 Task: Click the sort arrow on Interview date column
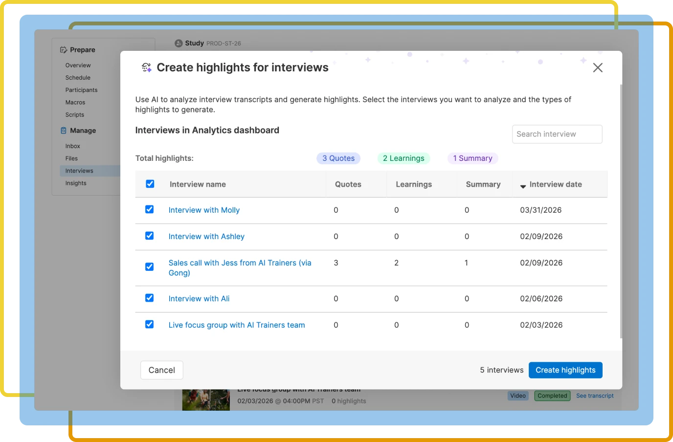tap(523, 186)
